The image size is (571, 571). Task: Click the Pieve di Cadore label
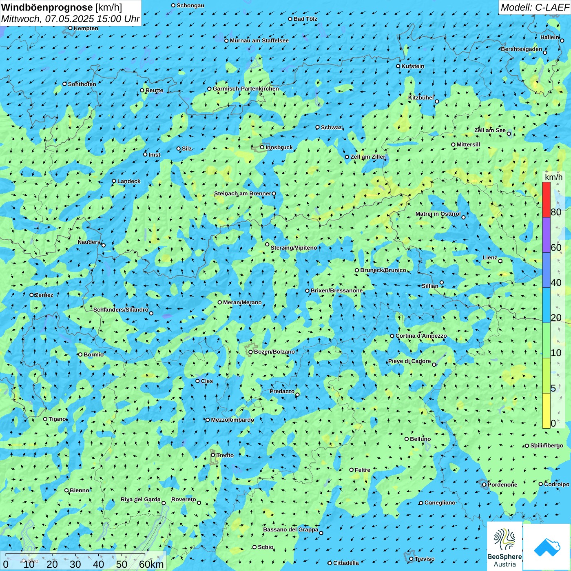pyautogui.click(x=409, y=361)
